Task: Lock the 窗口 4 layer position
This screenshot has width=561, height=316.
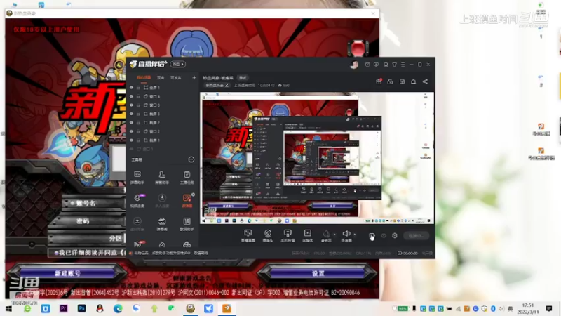Action: coord(138,96)
